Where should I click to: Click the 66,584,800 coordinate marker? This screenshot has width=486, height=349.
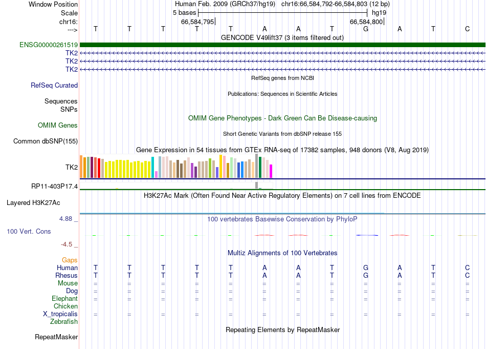(x=367, y=22)
